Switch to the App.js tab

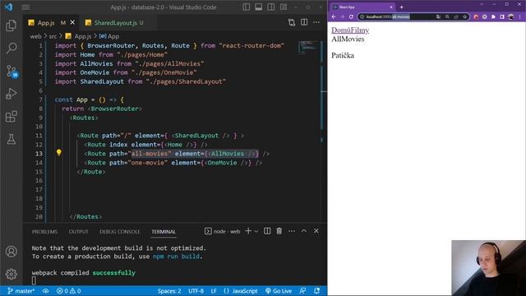coord(46,23)
